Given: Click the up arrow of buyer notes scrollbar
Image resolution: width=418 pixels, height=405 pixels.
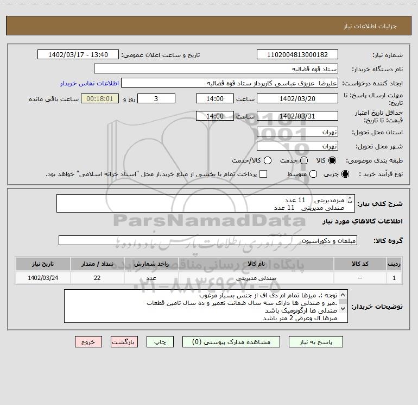Looking at the screenshot, I should [x=343, y=295].
